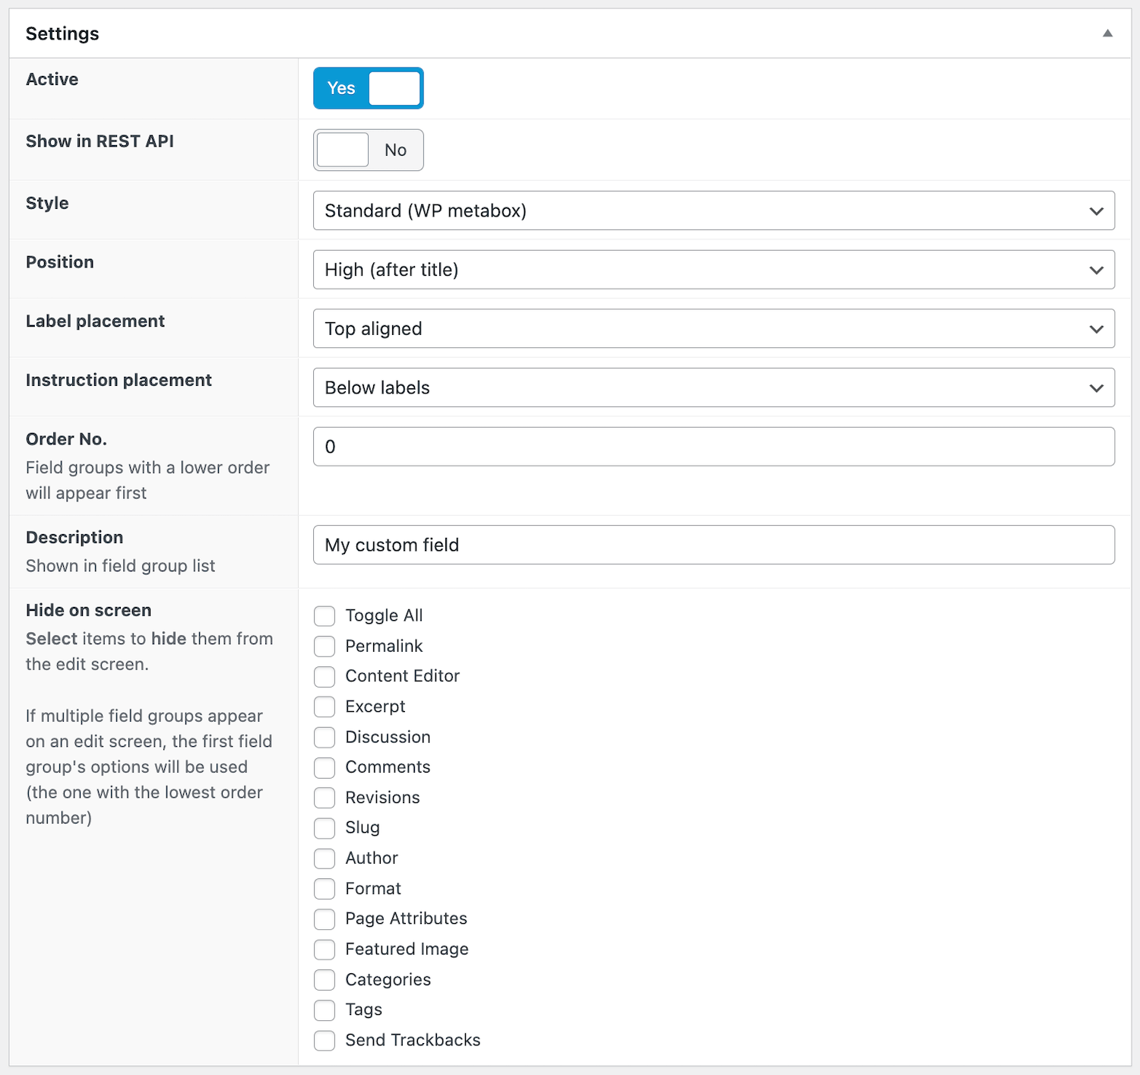The height and width of the screenshot is (1075, 1140).
Task: Click into the Order No. field
Action: tap(714, 447)
